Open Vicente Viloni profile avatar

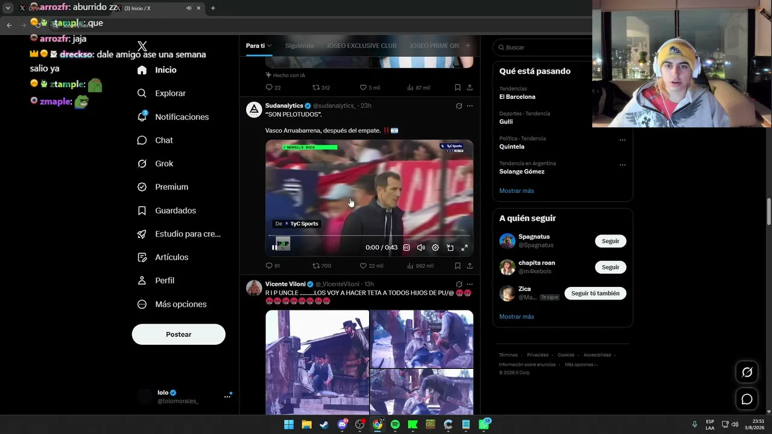point(254,288)
